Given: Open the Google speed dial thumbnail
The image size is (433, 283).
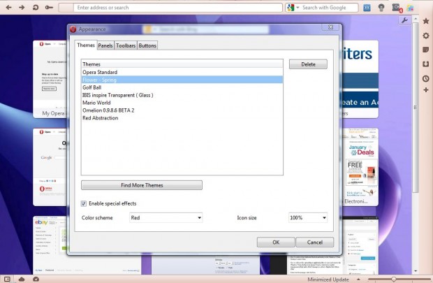Looking at the screenshot, I should coord(50,167).
